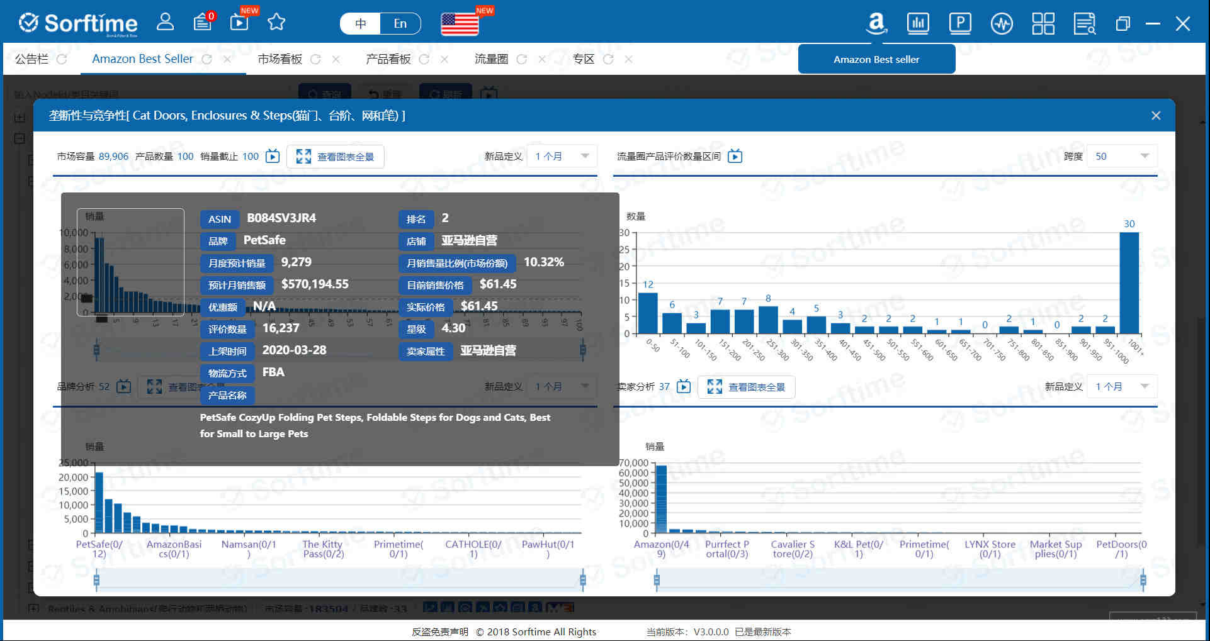Viewport: 1210px width, 641px height.
Task: Open 新品定义 dropdown in 卖家分析 section
Action: [x=1122, y=386]
